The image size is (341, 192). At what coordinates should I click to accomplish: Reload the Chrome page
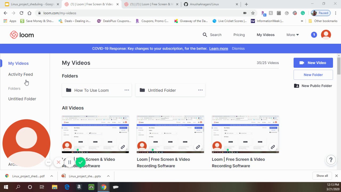(21, 13)
